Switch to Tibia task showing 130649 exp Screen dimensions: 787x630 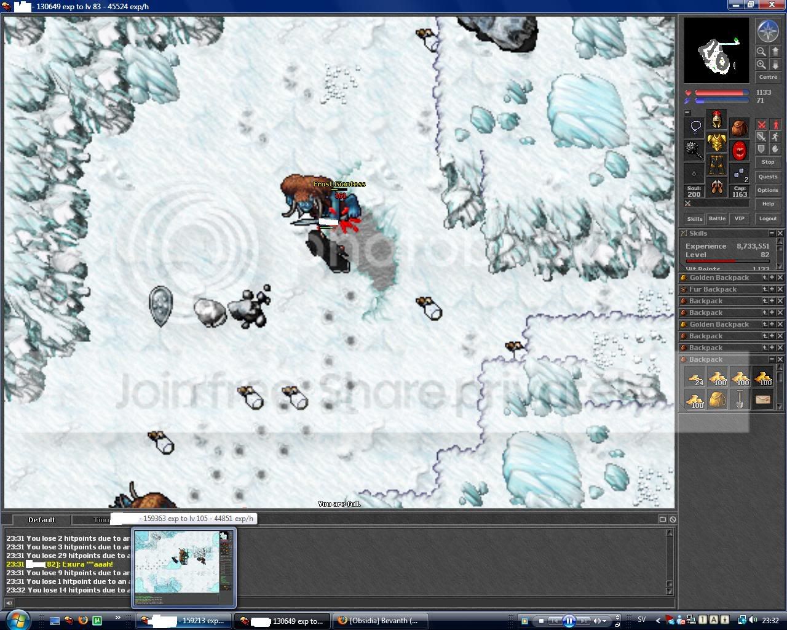pyautogui.click(x=282, y=621)
